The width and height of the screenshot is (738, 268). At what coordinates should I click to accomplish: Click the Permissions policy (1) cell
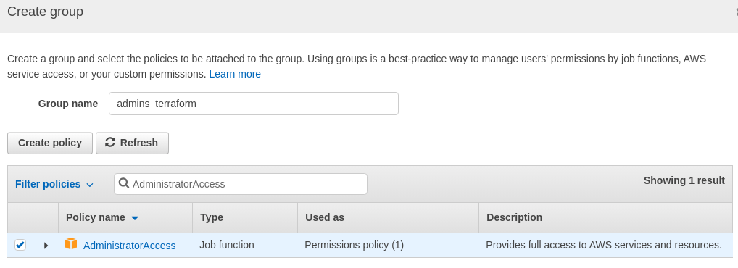354,245
